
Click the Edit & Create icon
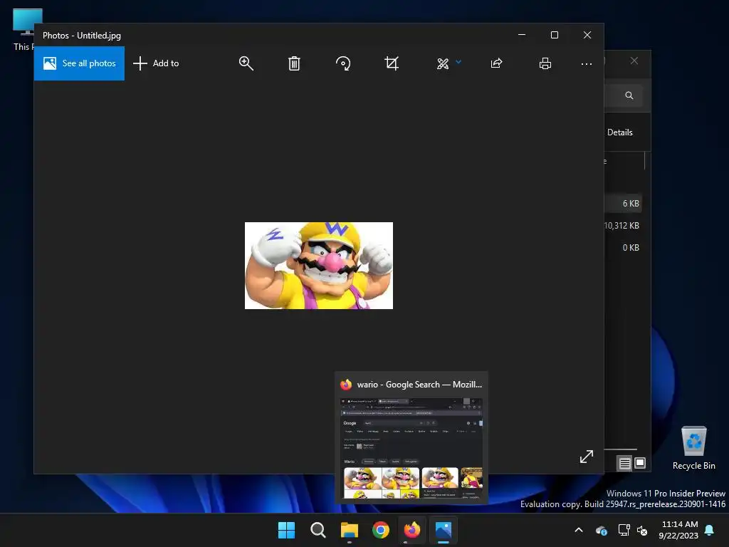[443, 63]
